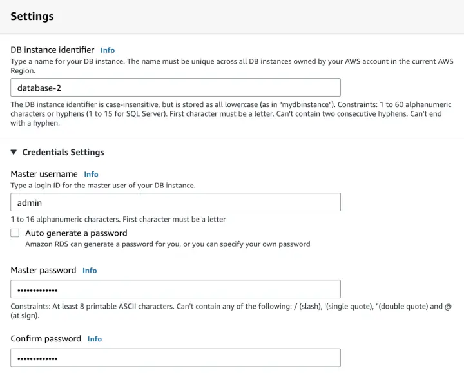Click inside the Confirm password field
The image size is (464, 373).
click(175, 358)
